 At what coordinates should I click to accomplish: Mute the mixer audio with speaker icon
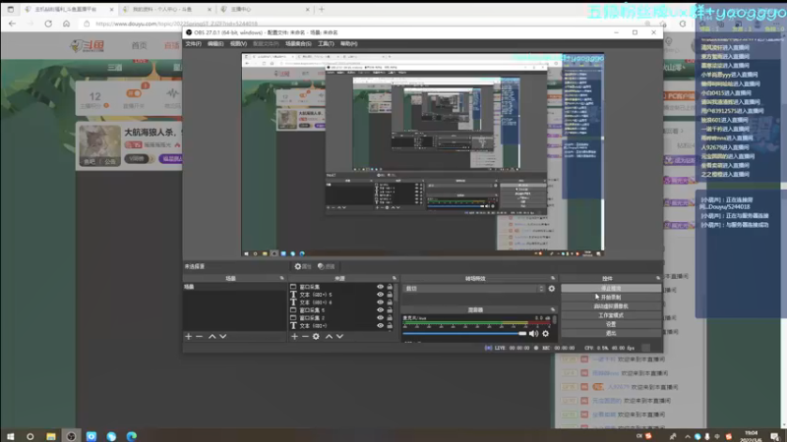[533, 333]
